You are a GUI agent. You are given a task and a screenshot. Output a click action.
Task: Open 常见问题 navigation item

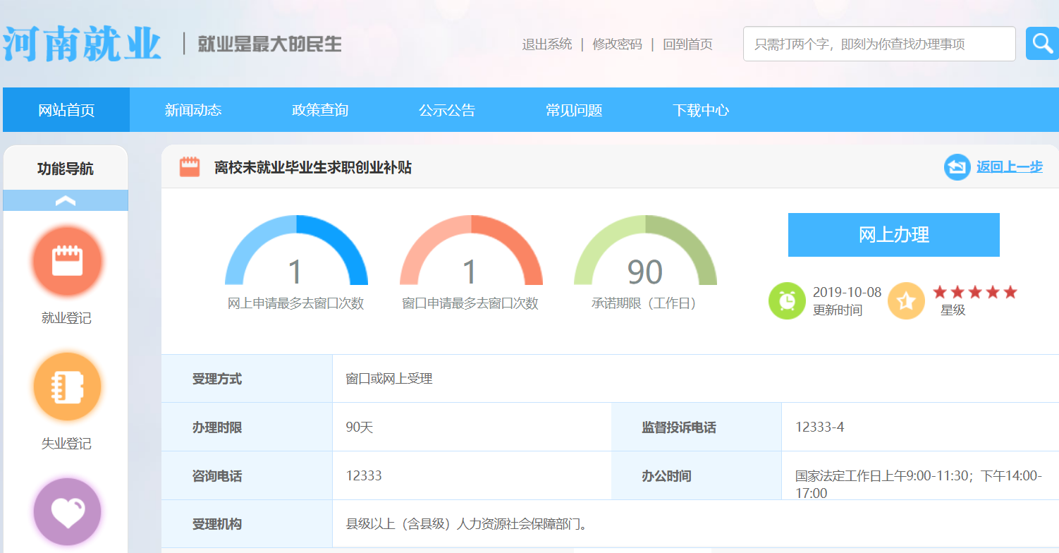tap(574, 110)
